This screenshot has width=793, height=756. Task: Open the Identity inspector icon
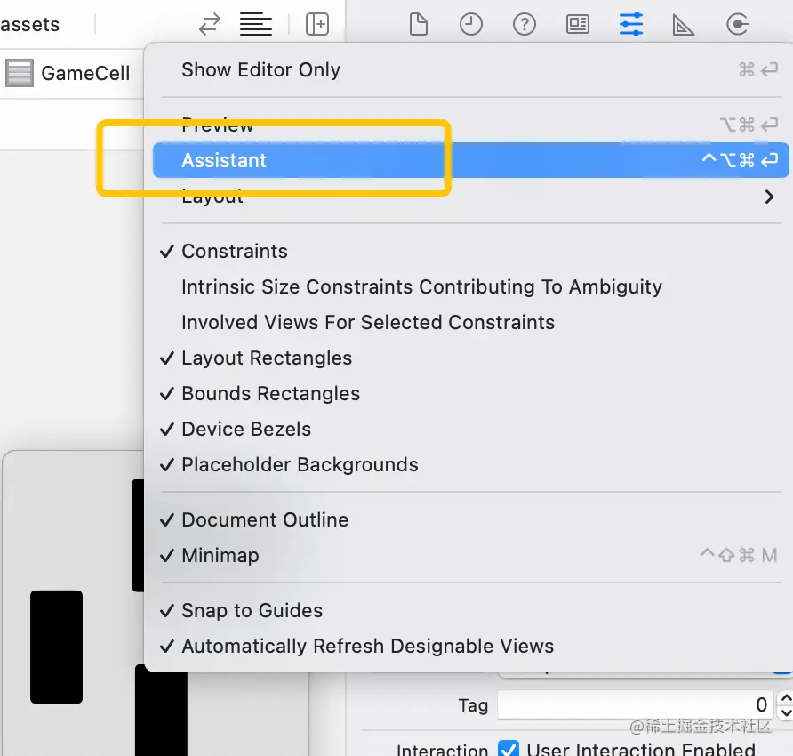(578, 24)
